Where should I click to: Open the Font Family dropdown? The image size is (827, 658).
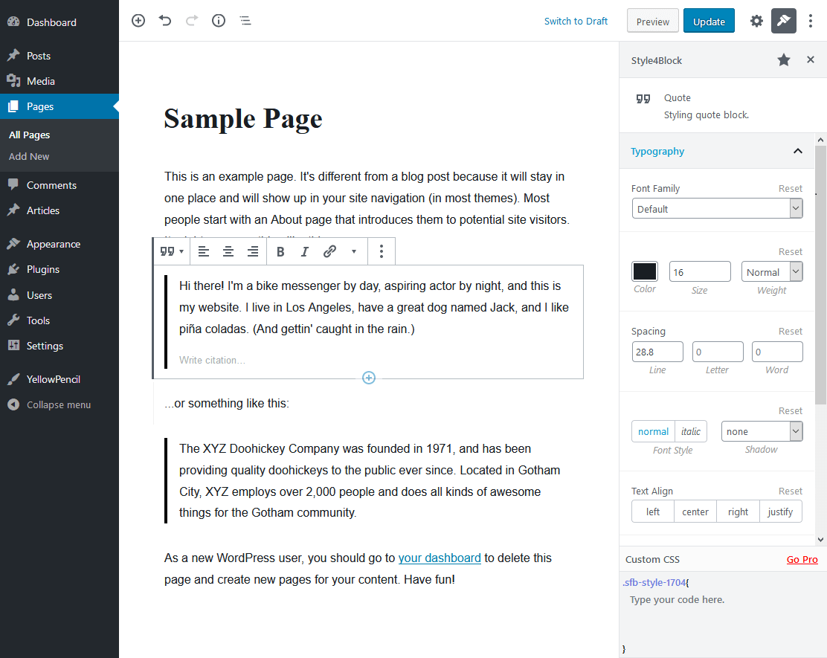coord(716,208)
